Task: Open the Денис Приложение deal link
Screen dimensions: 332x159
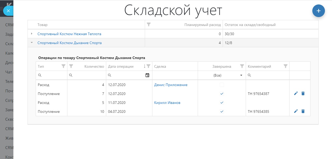Action: [171, 85]
